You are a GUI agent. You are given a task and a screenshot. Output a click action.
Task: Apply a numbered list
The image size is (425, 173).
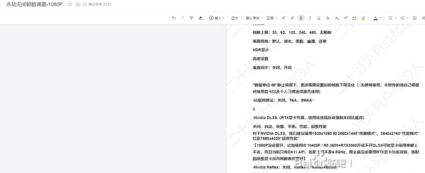[x=403, y=18]
